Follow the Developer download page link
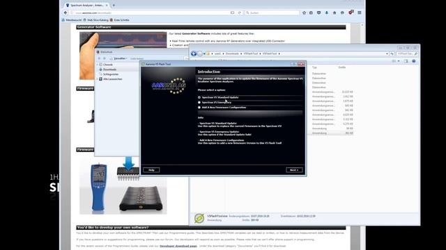Viewport: 446px width, 250px height. pyautogui.click(x=178, y=246)
